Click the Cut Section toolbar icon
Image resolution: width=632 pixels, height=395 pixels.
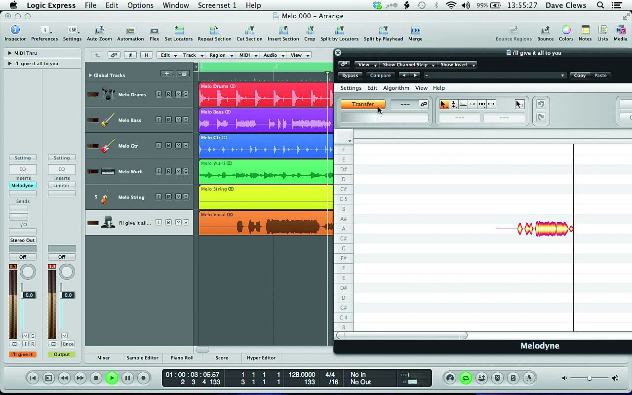coord(249,31)
